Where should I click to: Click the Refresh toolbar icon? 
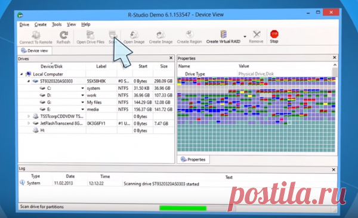tap(64, 35)
